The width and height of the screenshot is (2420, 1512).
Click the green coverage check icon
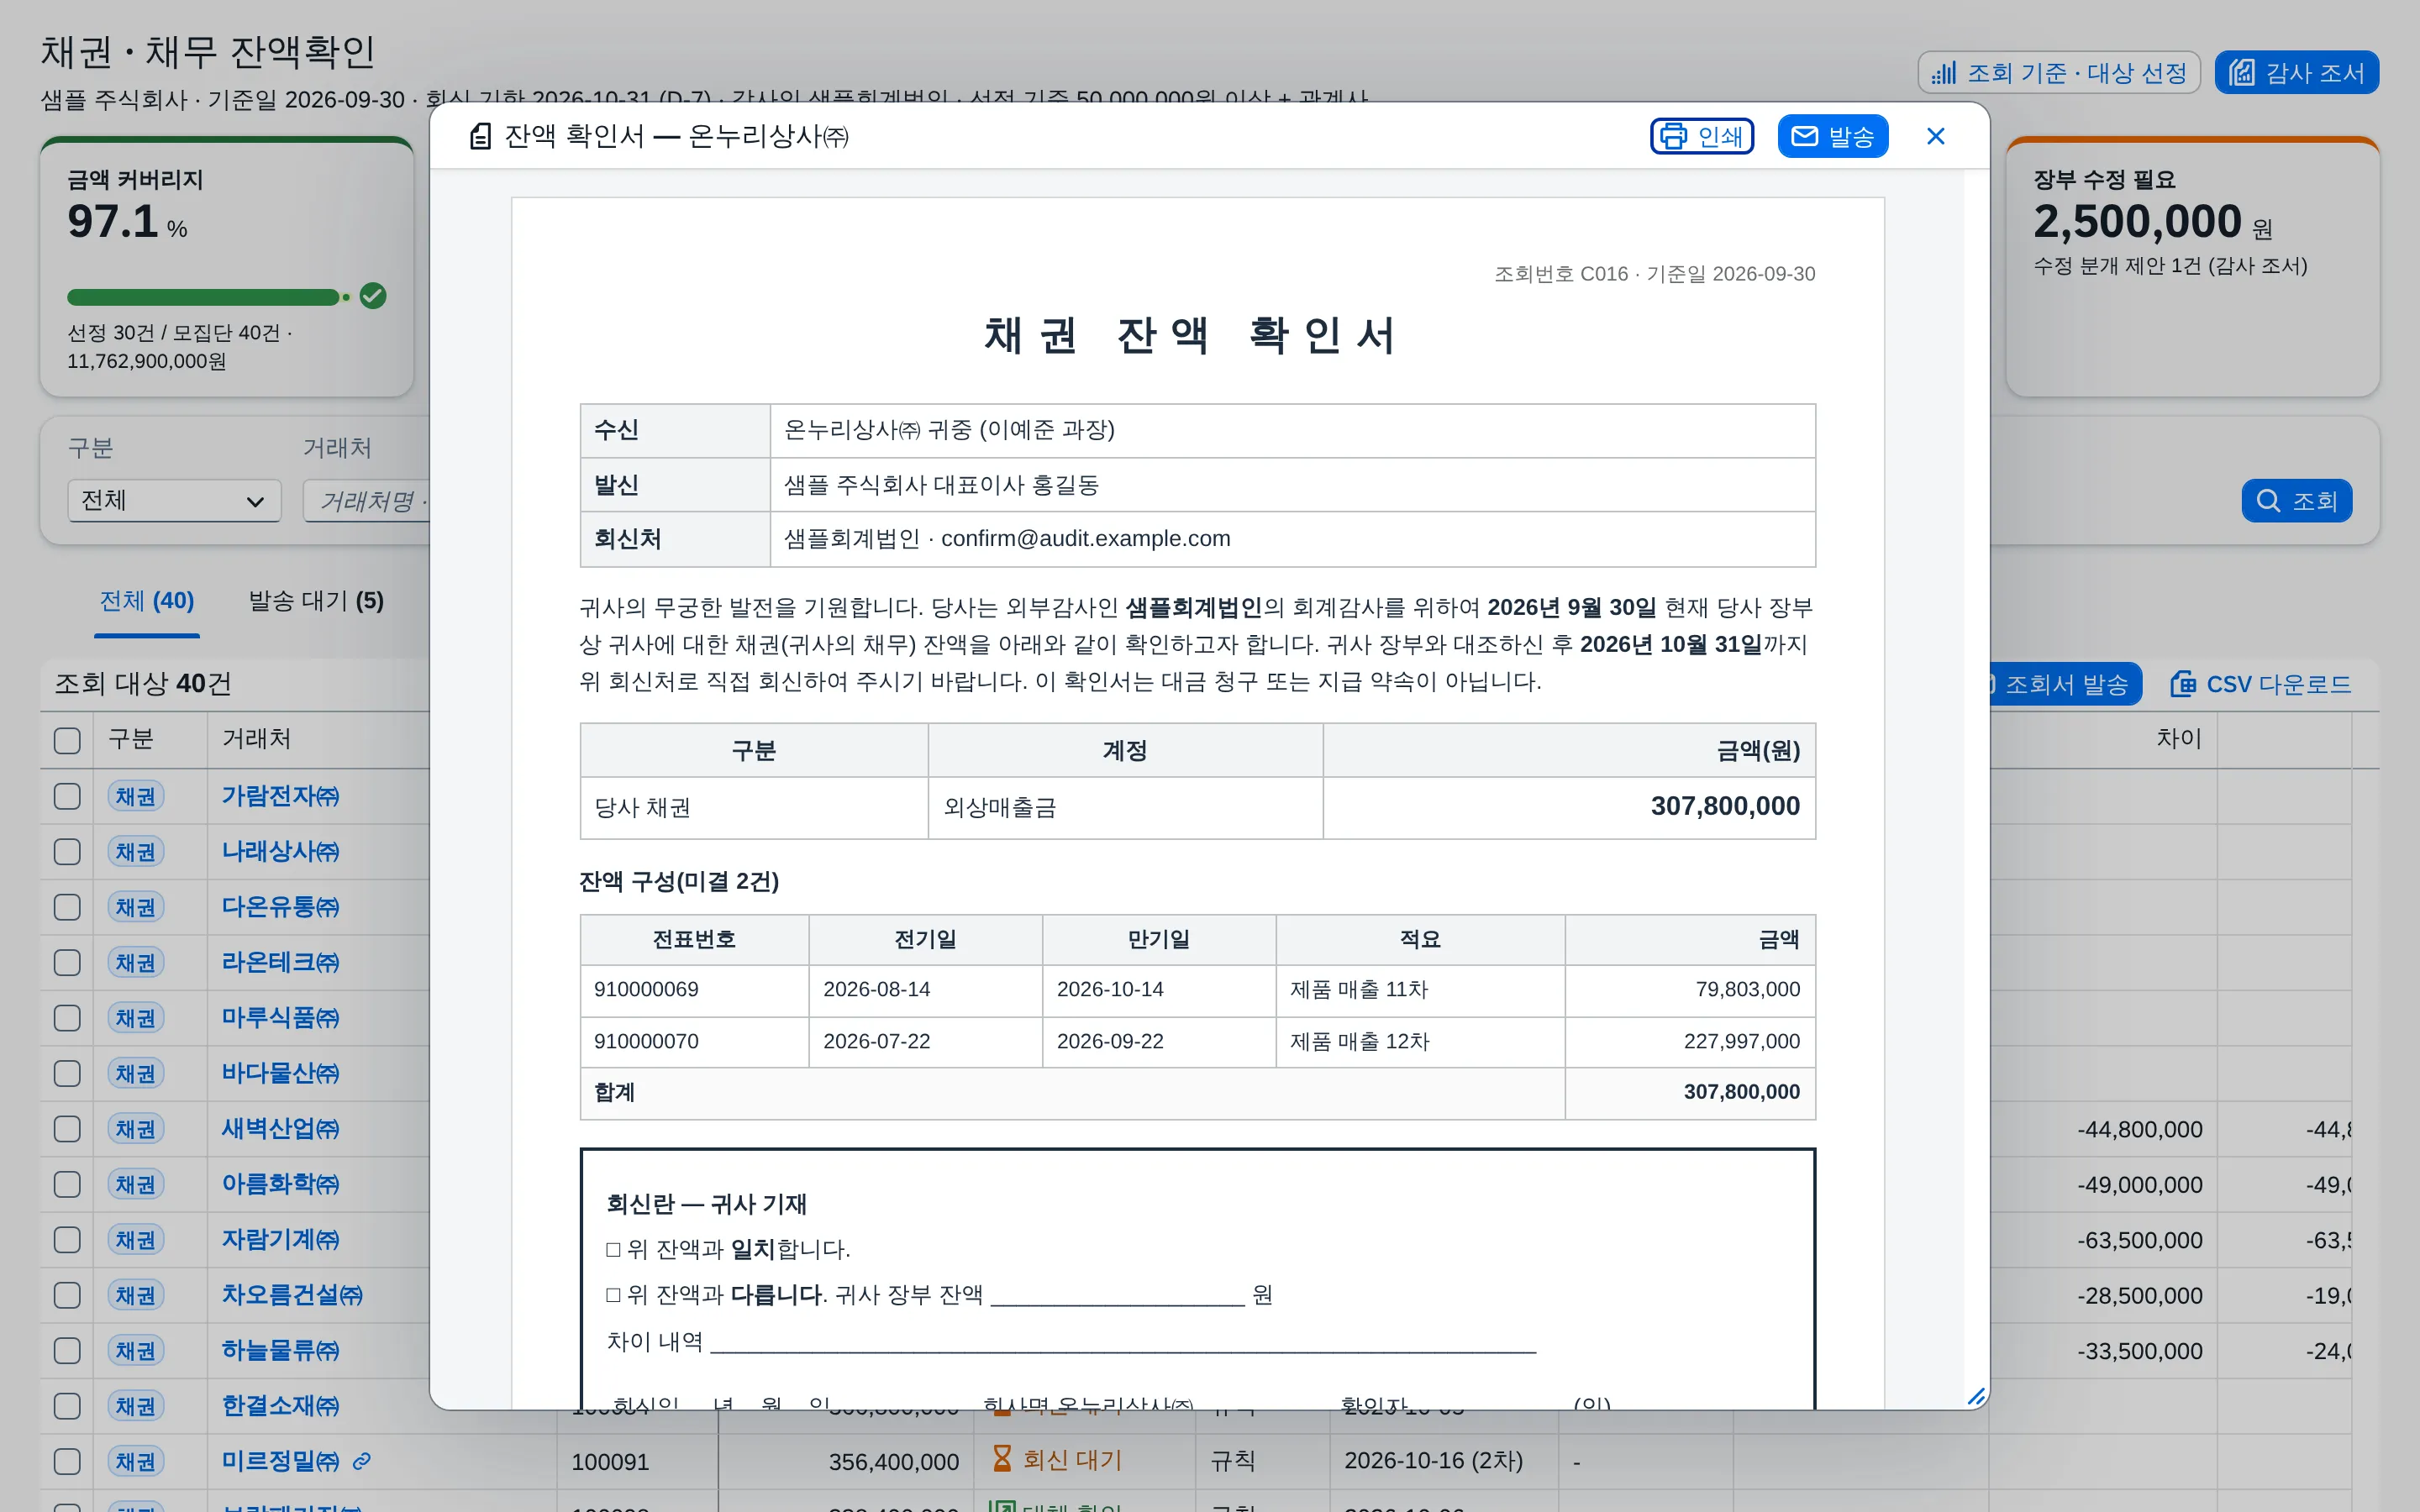click(373, 296)
